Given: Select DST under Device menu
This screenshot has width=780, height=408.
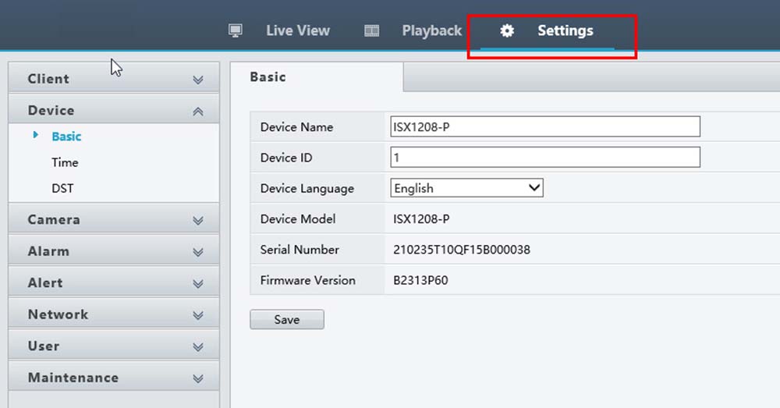Looking at the screenshot, I should 62,188.
